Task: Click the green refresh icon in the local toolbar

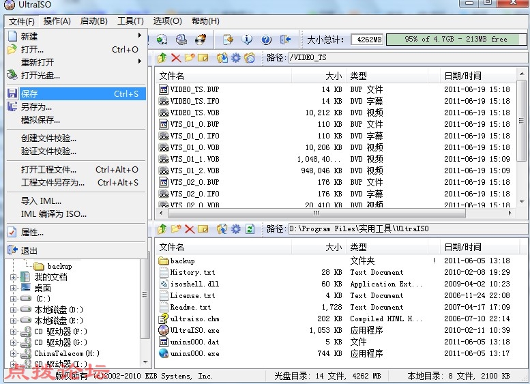Action: click(250, 229)
